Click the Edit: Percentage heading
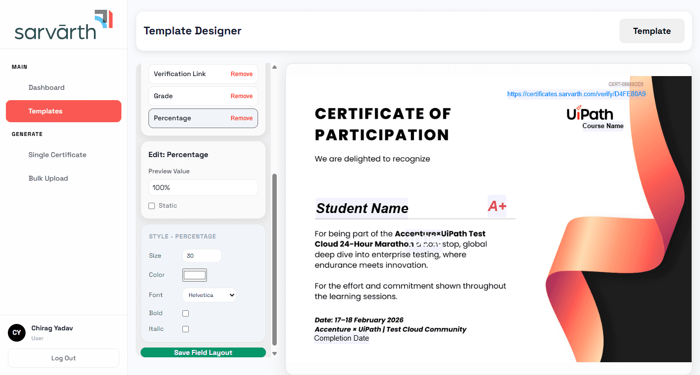The height and width of the screenshot is (375, 700). pyautogui.click(x=178, y=155)
